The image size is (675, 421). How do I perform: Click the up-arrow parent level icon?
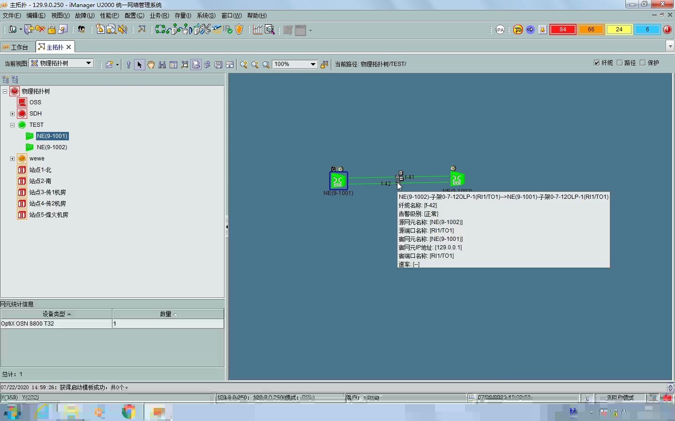coord(128,65)
